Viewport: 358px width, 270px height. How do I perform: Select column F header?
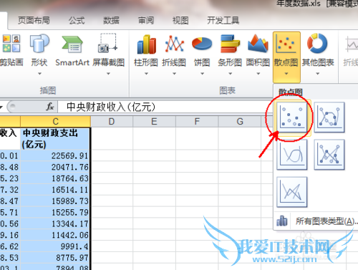point(197,122)
